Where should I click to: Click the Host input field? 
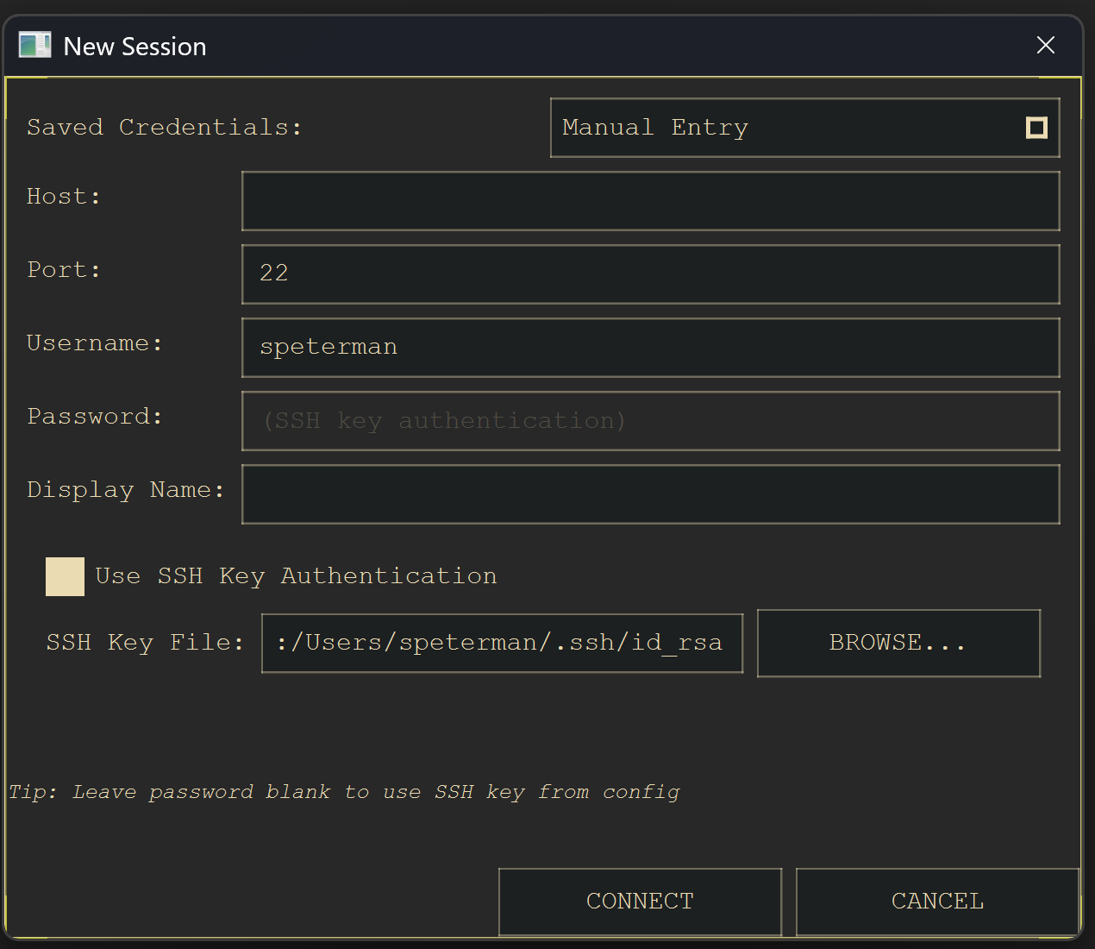pyautogui.click(x=650, y=200)
